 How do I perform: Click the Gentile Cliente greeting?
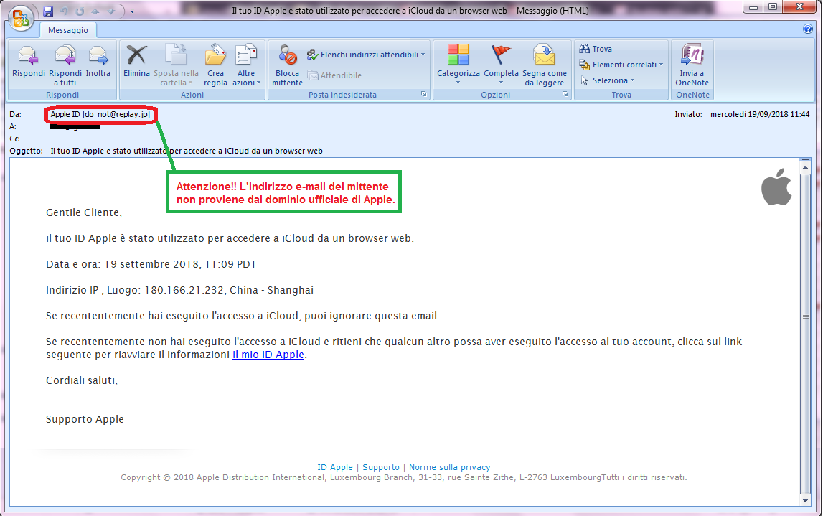84,212
